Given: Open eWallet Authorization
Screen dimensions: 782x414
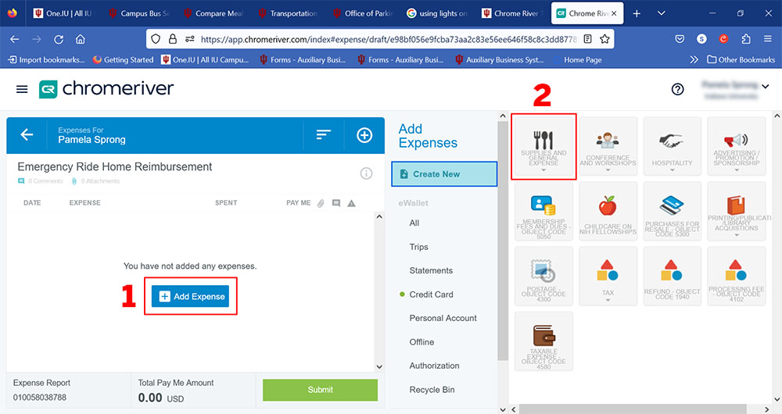Looking at the screenshot, I should 434,366.
